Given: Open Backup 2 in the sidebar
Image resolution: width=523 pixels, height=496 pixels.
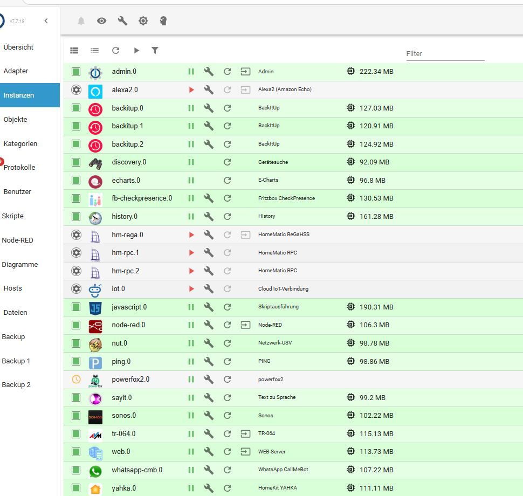Looking at the screenshot, I should click(16, 384).
